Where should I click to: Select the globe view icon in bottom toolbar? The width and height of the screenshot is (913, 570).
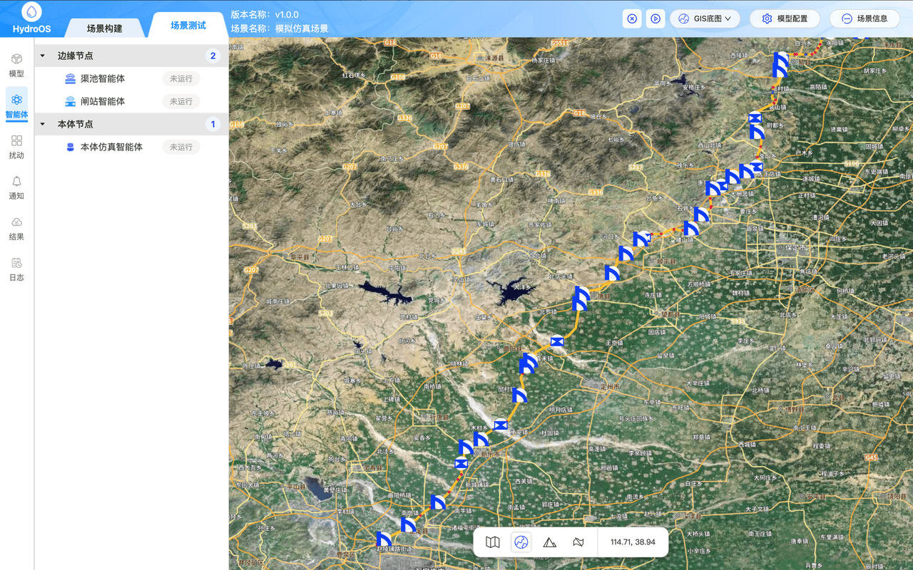click(521, 542)
